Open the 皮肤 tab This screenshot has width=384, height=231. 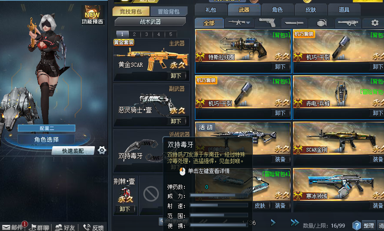tap(310, 10)
